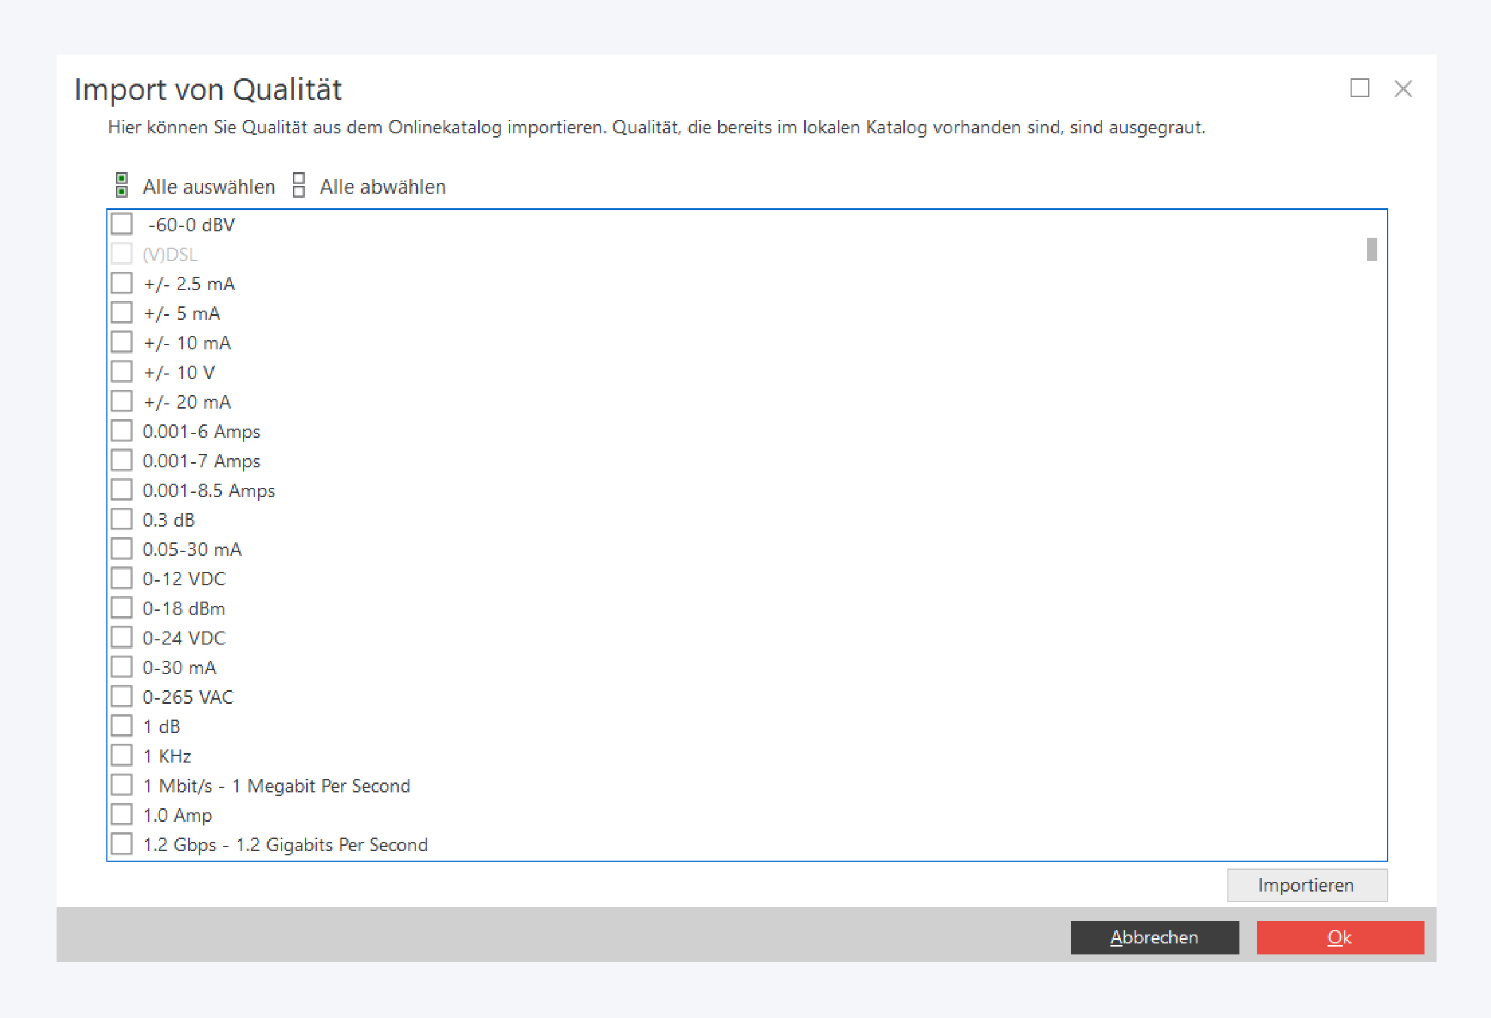Click the Abbrechen button
This screenshot has width=1491, height=1018.
1154,937
